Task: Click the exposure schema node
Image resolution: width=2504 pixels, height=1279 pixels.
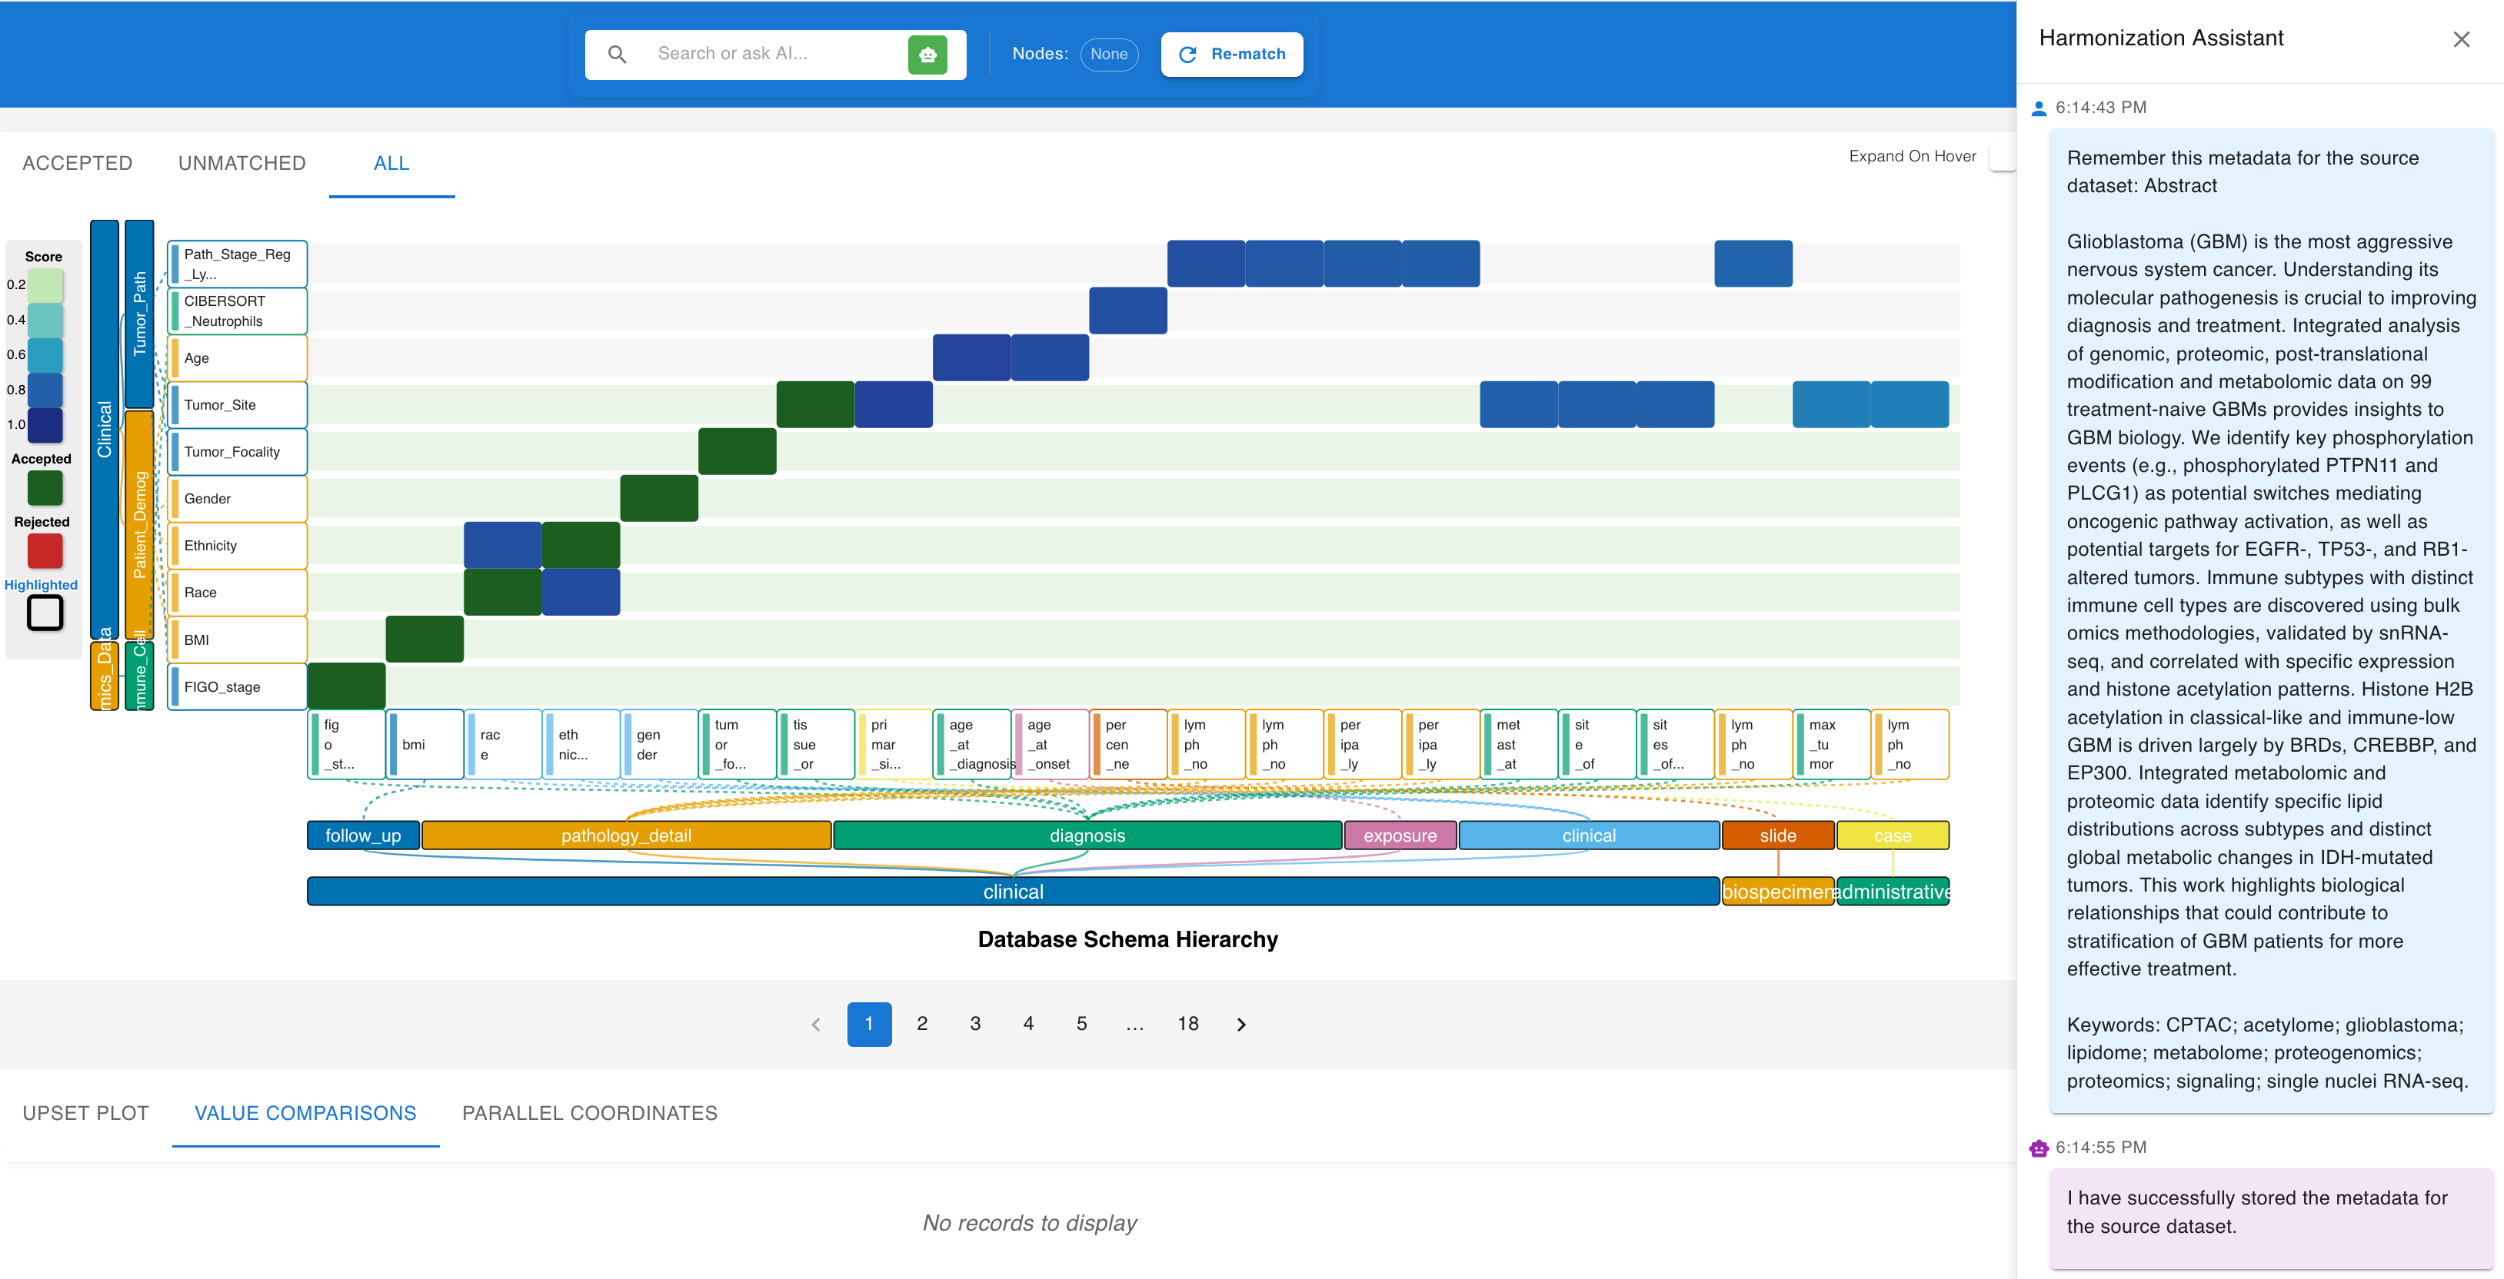Action: click(x=1400, y=836)
